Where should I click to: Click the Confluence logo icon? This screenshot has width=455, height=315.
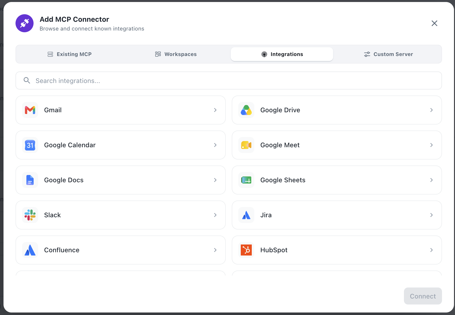pos(30,250)
